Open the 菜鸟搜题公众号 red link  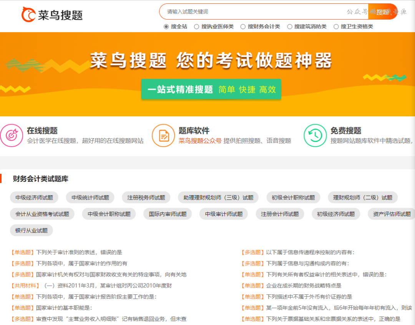(x=200, y=141)
